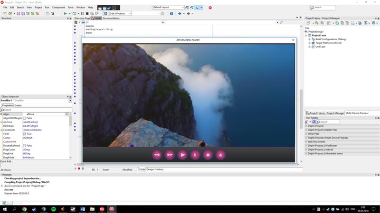The height and width of the screenshot is (213, 380).
Task: Pause video with pink pause button
Action: (x=195, y=155)
